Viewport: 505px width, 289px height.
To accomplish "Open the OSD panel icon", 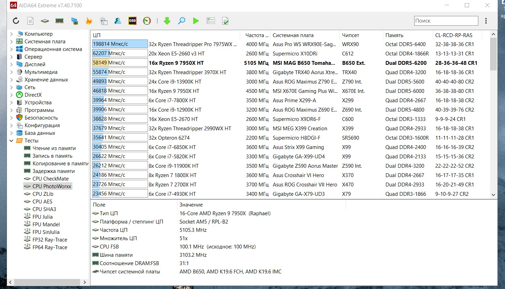I will [132, 21].
